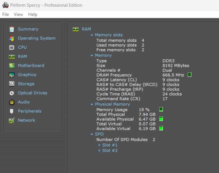219x173 pixels.
Task: Click the Storage hard drive icon
Action: click(12, 84)
